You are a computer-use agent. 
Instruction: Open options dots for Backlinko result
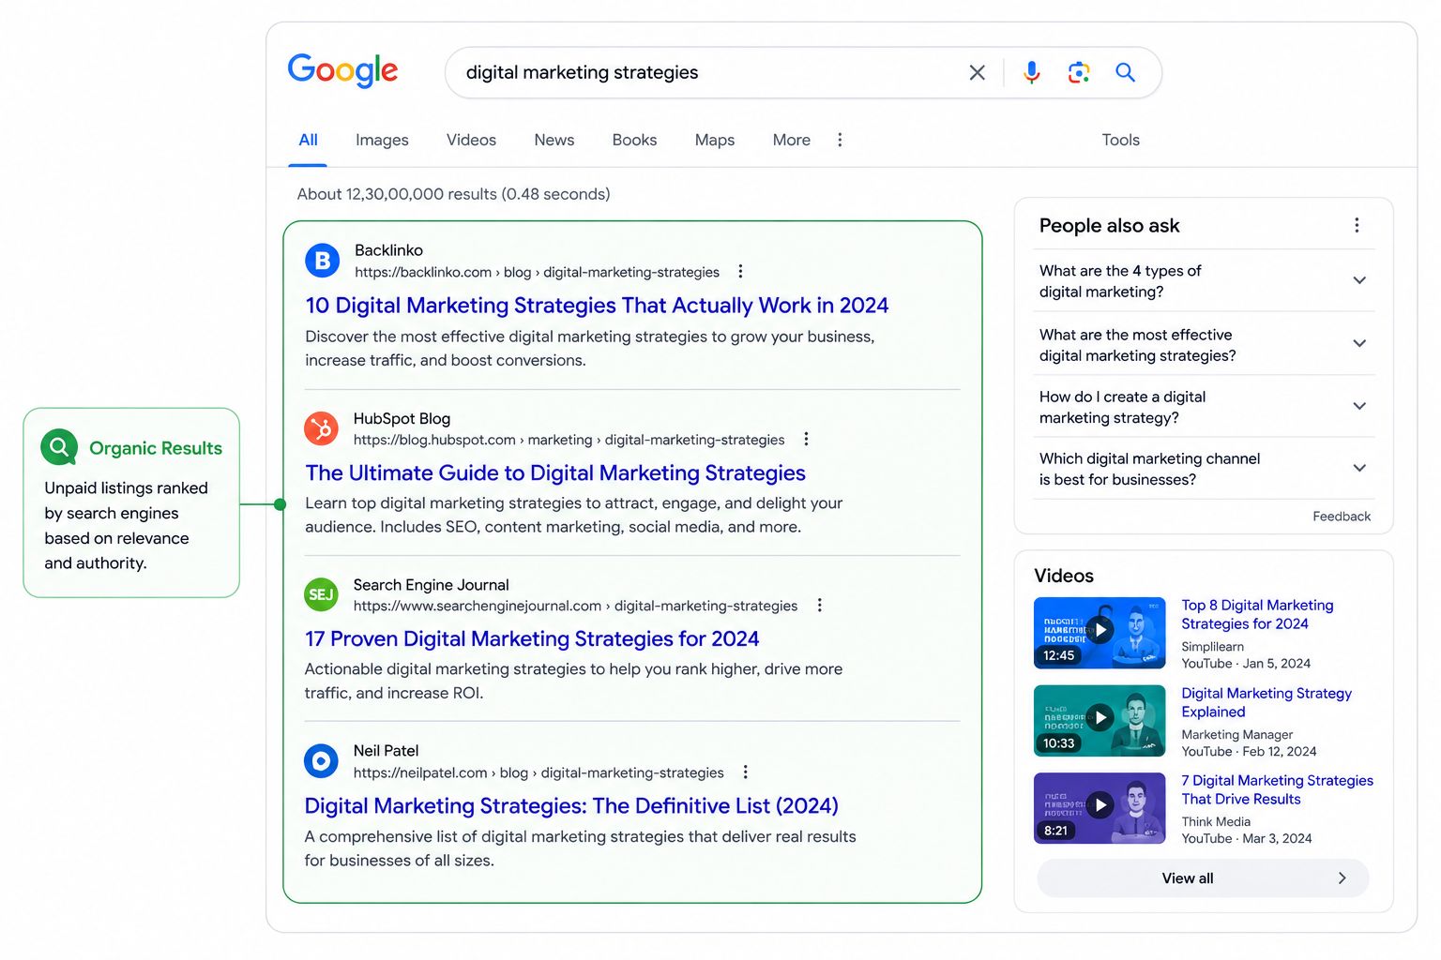(x=740, y=271)
